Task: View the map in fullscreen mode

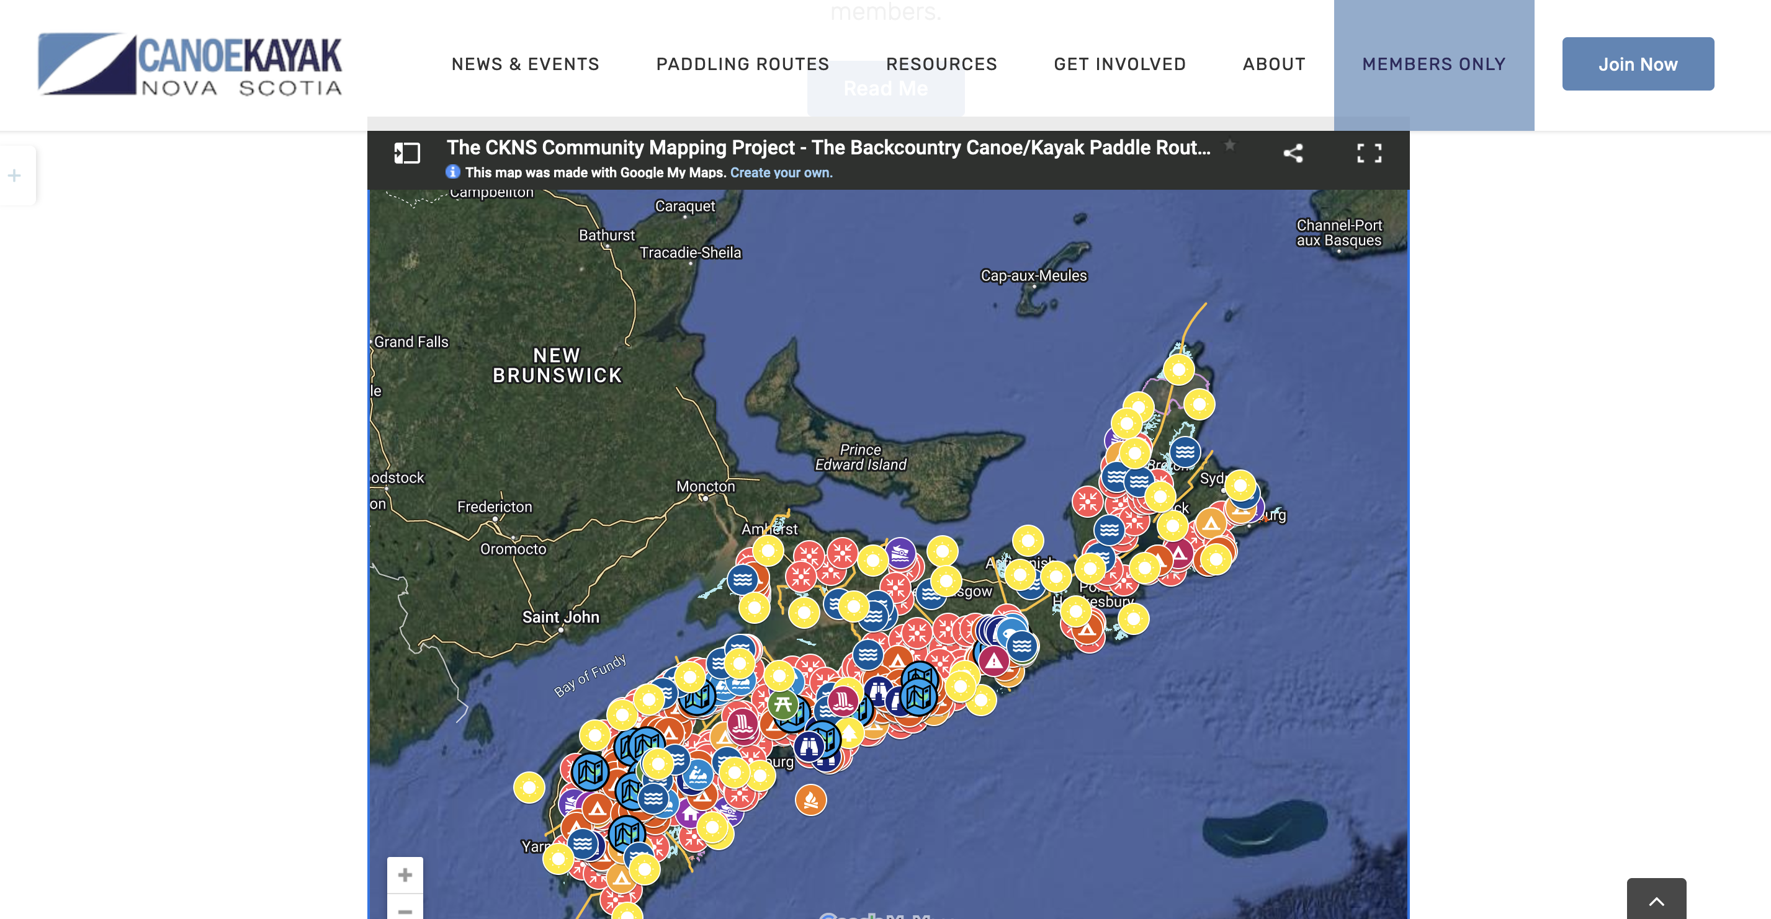Action: point(1369,153)
